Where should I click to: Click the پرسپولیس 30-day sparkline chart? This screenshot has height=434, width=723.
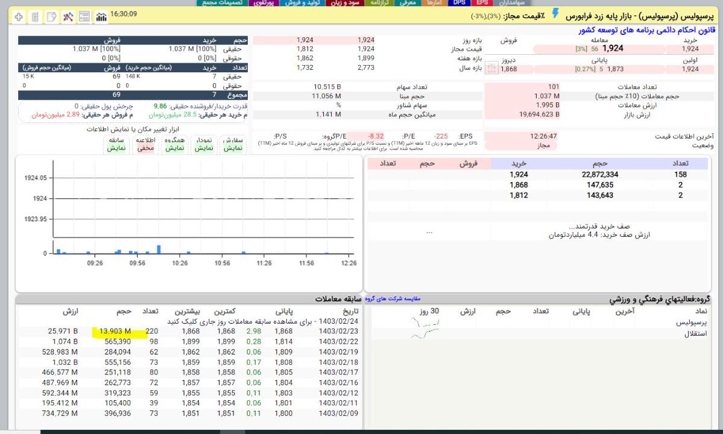tap(426, 323)
